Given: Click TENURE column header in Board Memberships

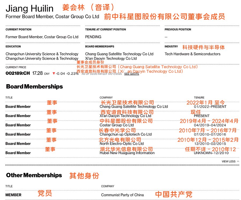Looking at the screenshot, I should pyautogui.click(x=199, y=98).
